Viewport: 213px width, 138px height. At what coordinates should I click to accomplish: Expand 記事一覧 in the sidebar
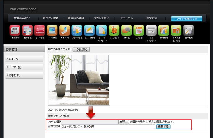(x=24, y=59)
